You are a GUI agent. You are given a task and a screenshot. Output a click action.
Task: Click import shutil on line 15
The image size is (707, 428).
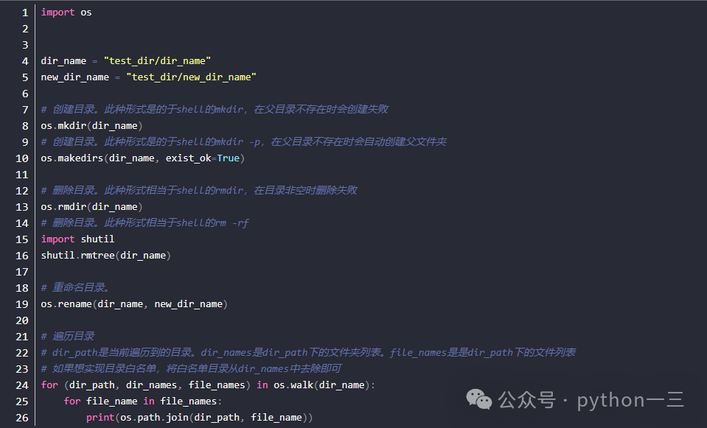[x=77, y=239]
